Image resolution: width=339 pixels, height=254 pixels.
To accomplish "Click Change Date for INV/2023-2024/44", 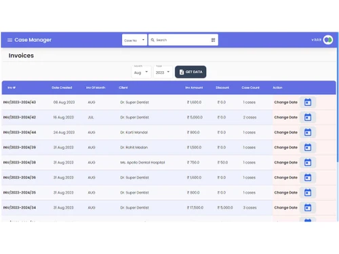I will (x=285, y=132).
